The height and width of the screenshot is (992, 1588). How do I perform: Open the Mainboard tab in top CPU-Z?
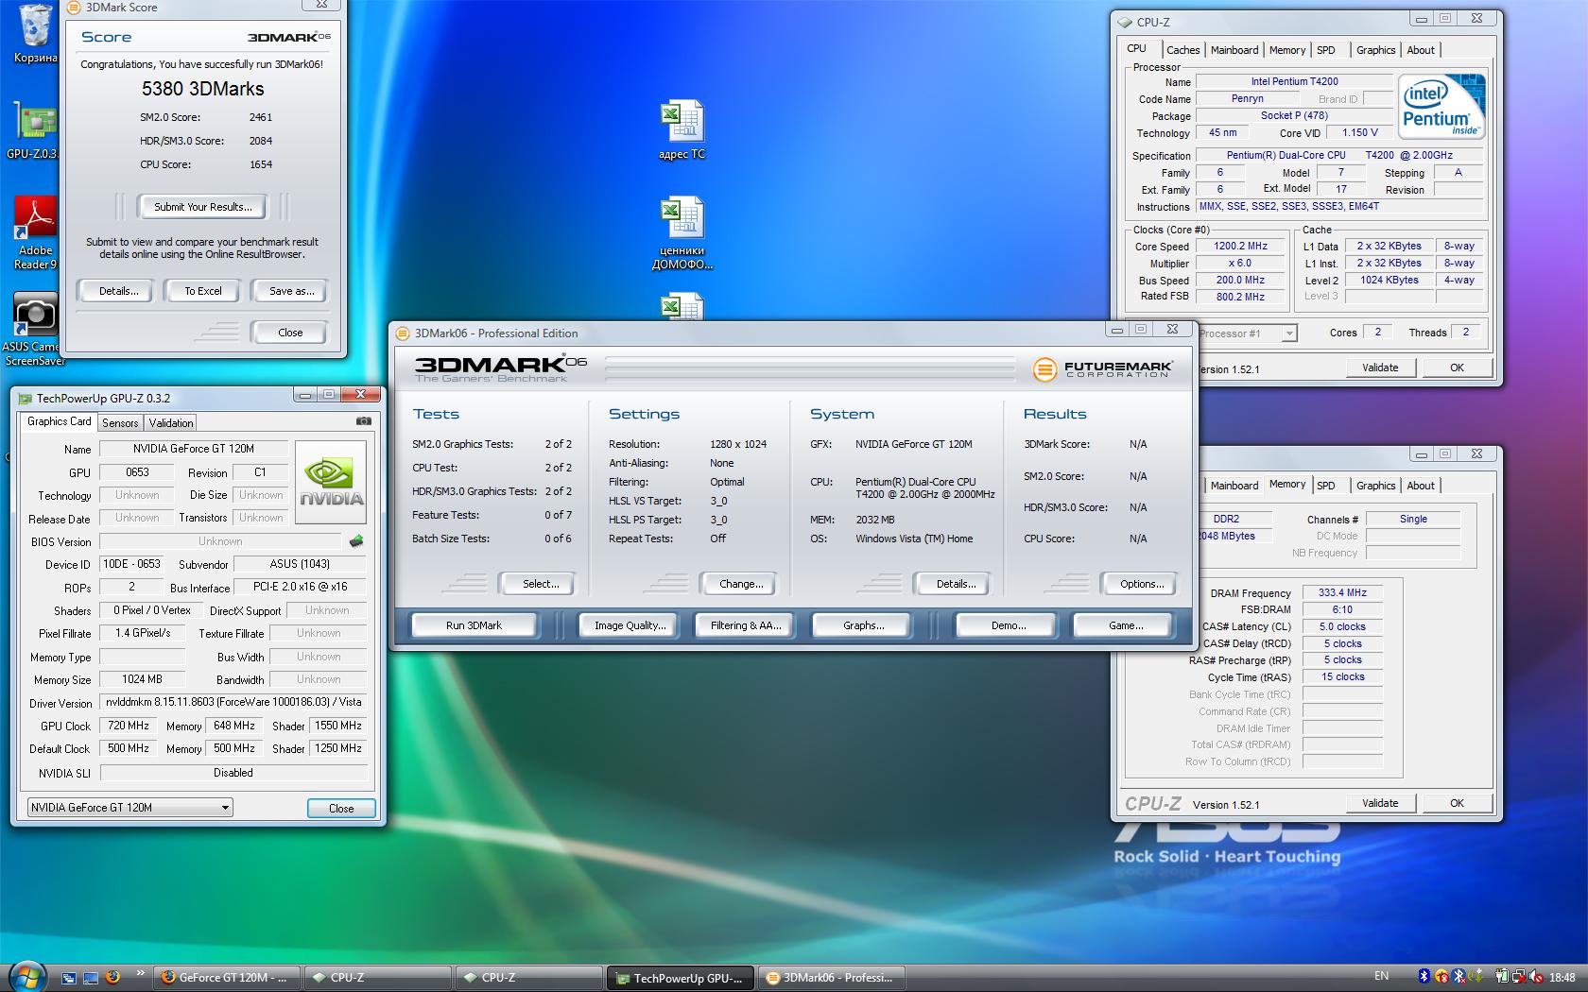click(1234, 50)
